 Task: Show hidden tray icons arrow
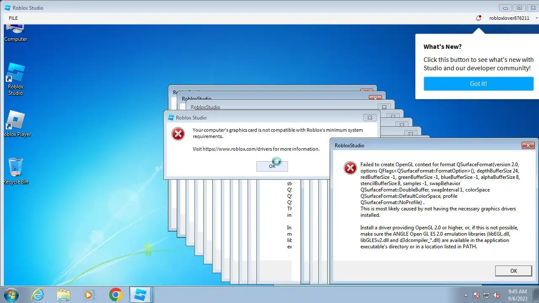466,295
